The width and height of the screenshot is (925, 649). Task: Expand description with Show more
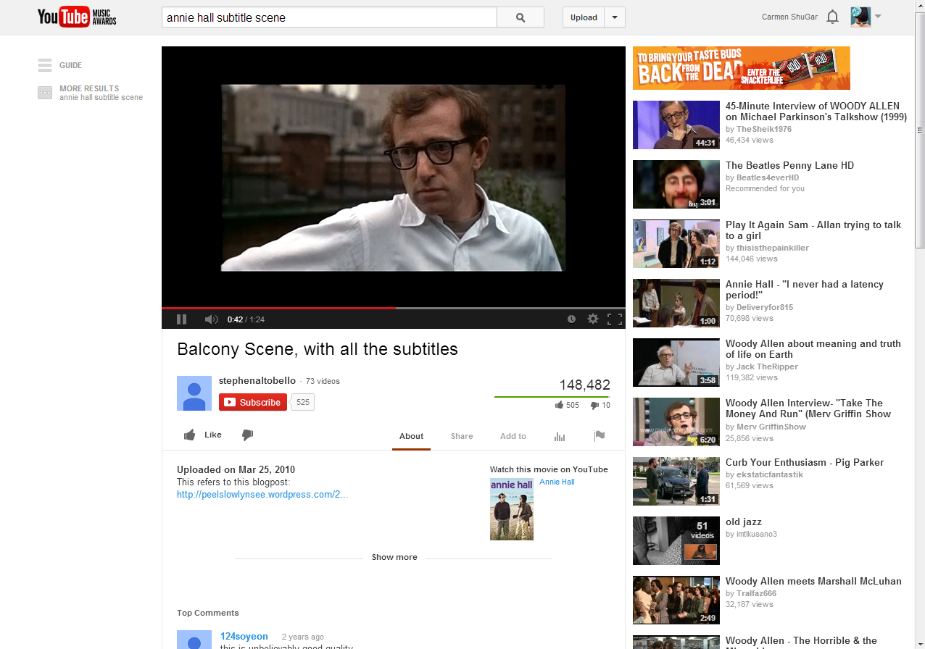click(x=394, y=557)
